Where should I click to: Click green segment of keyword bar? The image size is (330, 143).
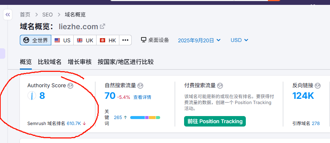(x=158, y=118)
